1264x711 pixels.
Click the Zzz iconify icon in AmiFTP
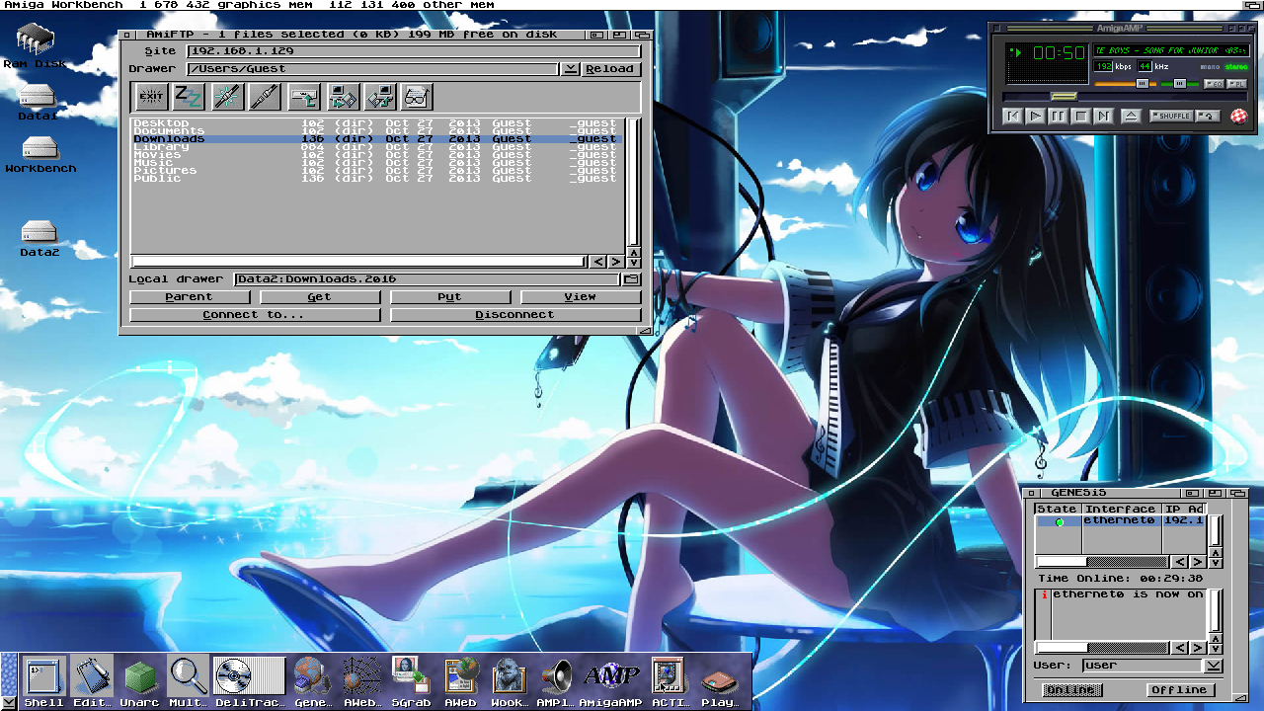click(189, 96)
